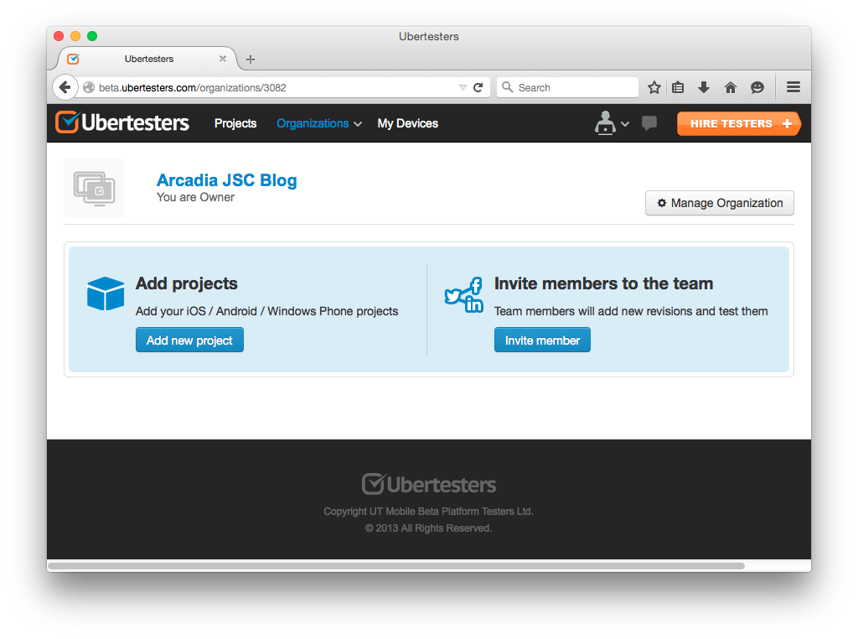Click the Ubertesters logo in header
The image size is (858, 639).
tap(122, 123)
